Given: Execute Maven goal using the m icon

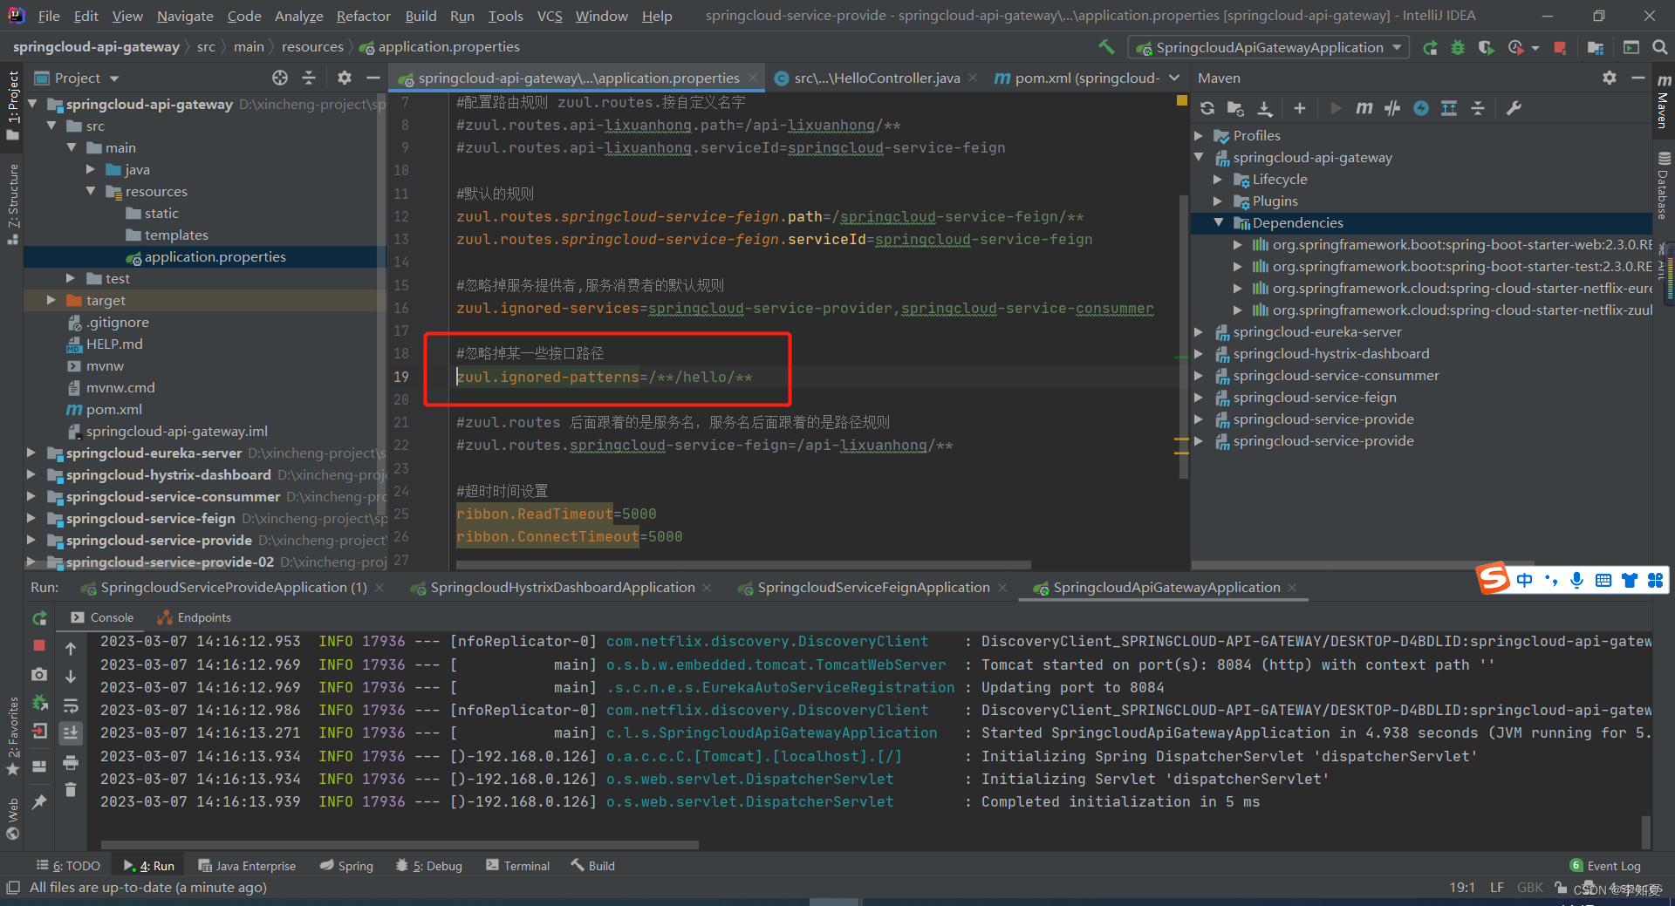Looking at the screenshot, I should click(1364, 108).
